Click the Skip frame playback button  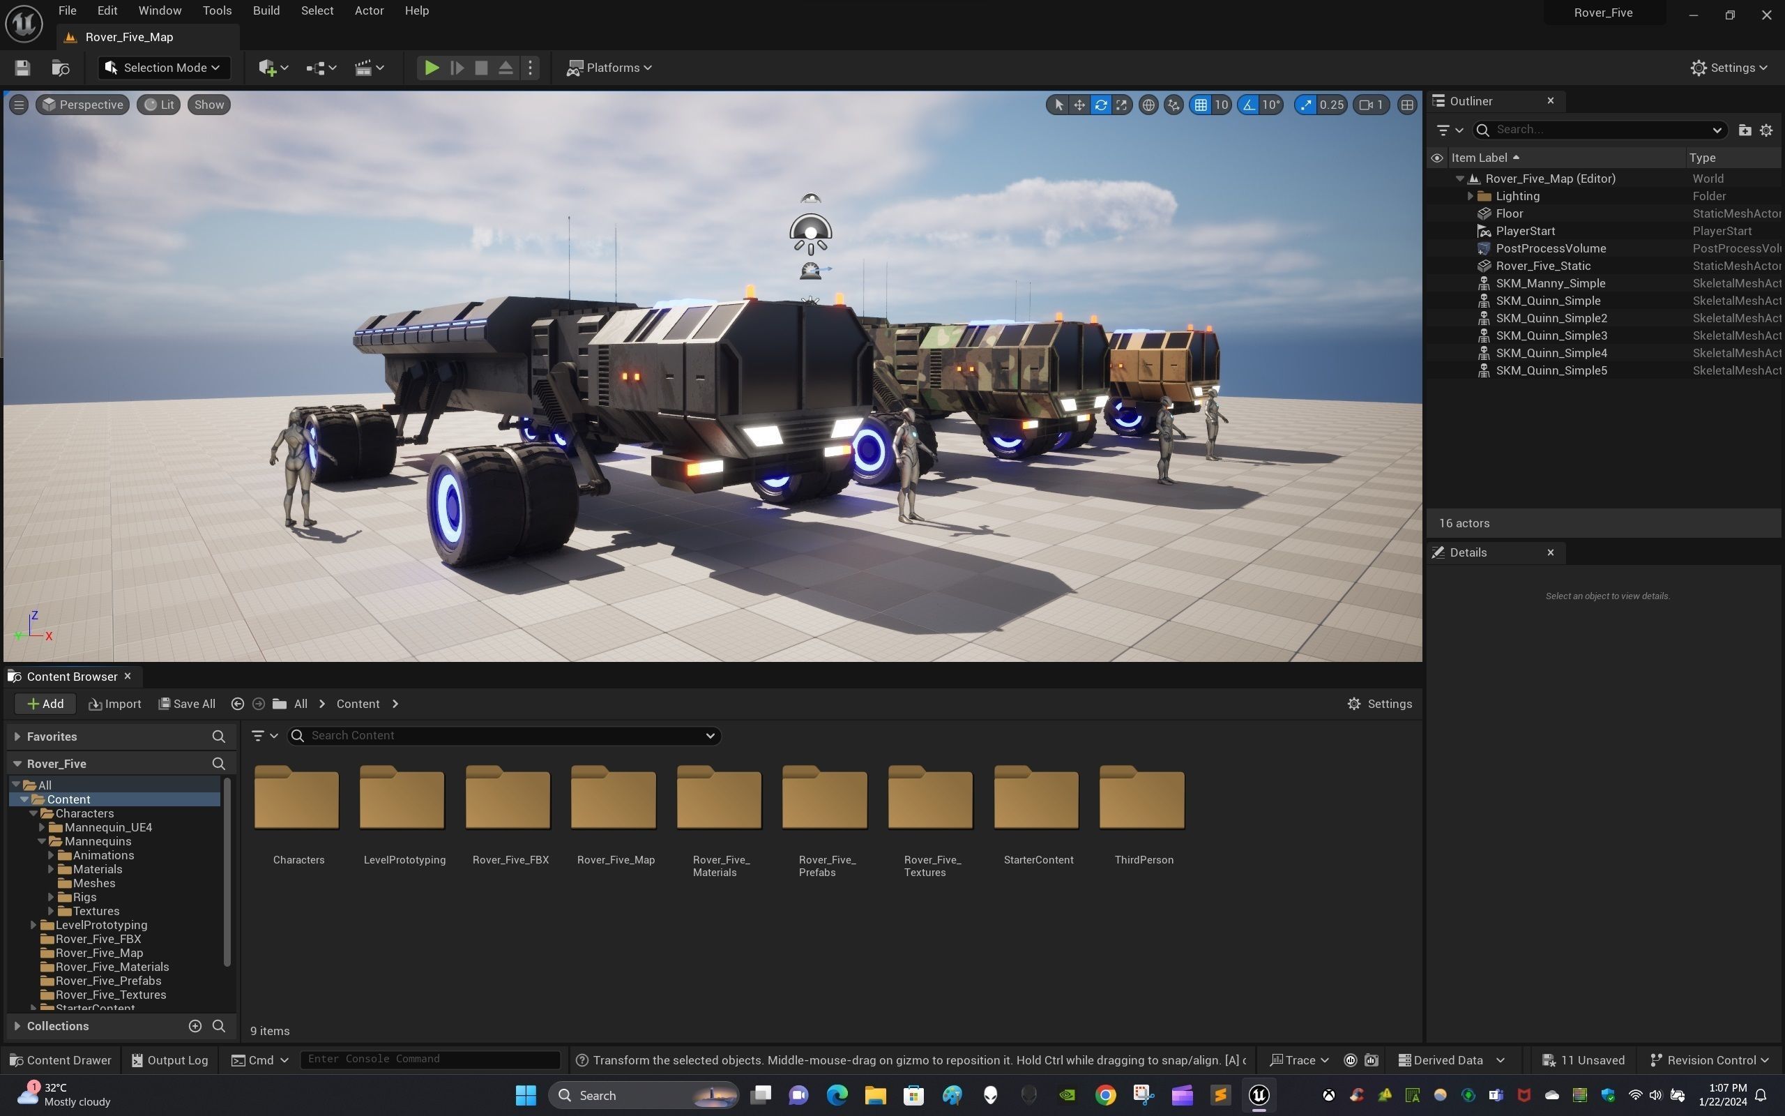tap(457, 68)
